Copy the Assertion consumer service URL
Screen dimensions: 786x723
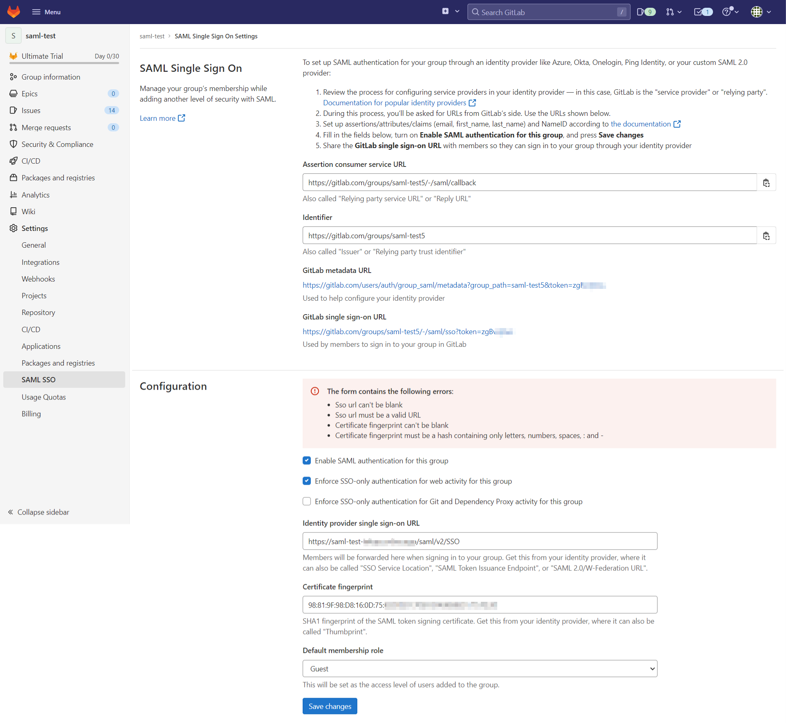(766, 182)
